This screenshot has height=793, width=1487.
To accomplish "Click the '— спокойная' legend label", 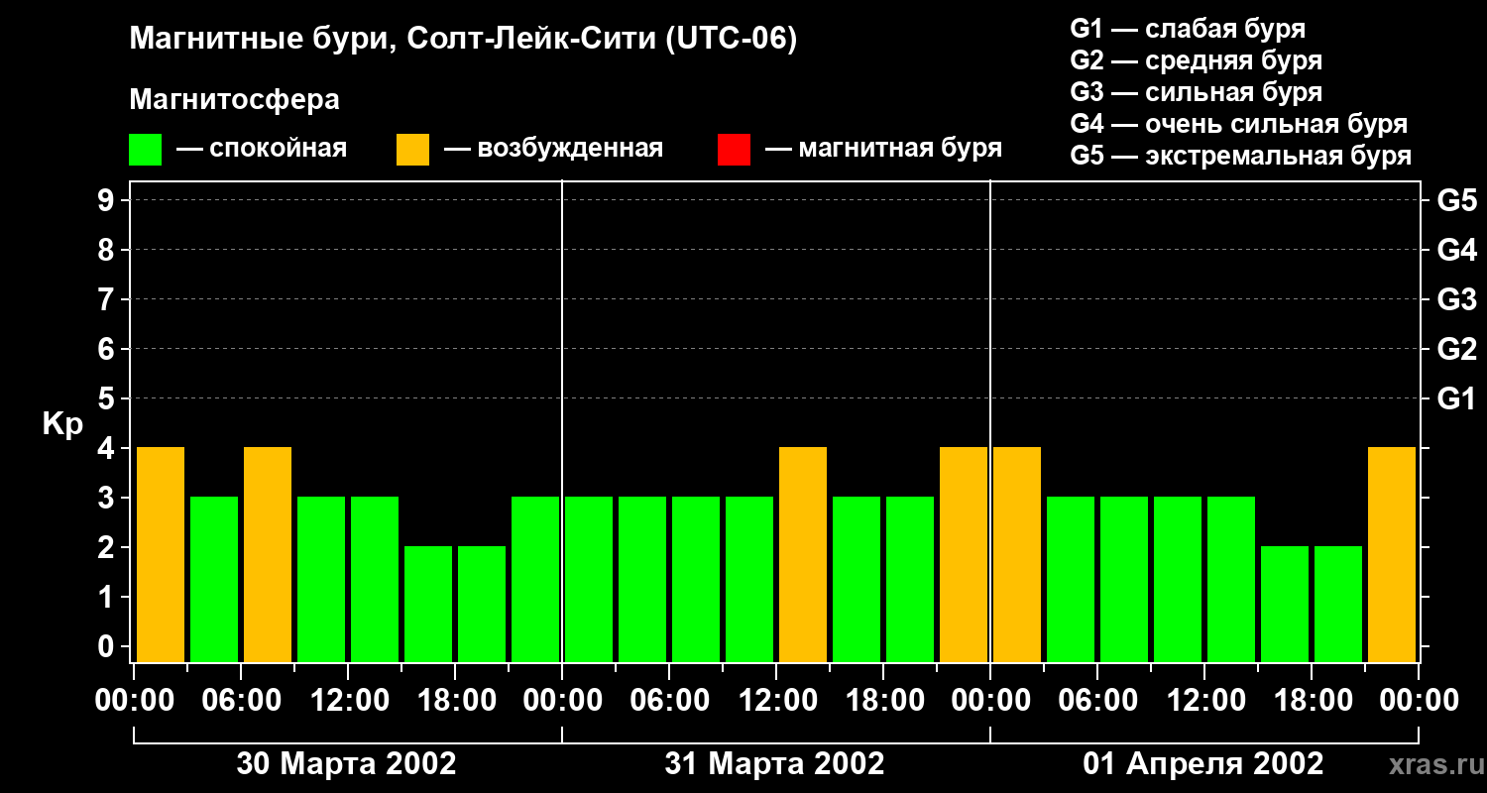I will 262,149.
